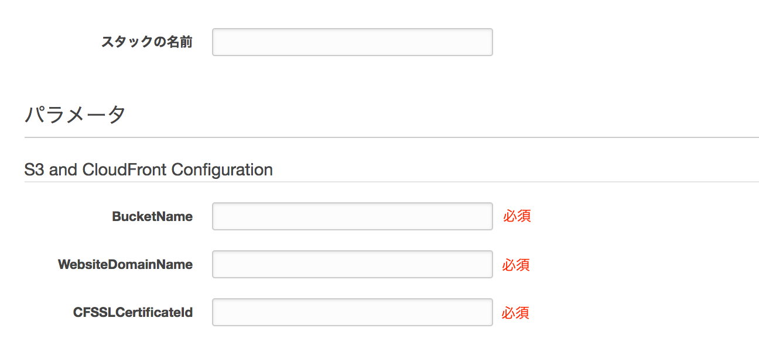The width and height of the screenshot is (759, 359).
Task: Click the divider line under パラメータ
Action: pos(391,137)
